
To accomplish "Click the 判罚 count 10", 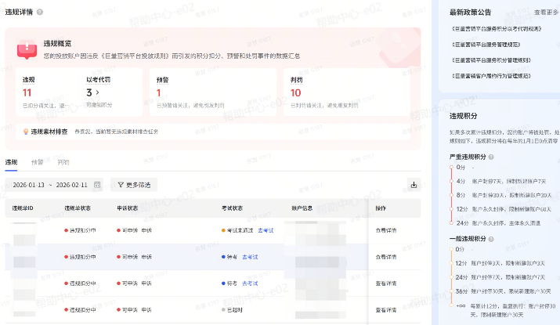I will [x=296, y=93].
